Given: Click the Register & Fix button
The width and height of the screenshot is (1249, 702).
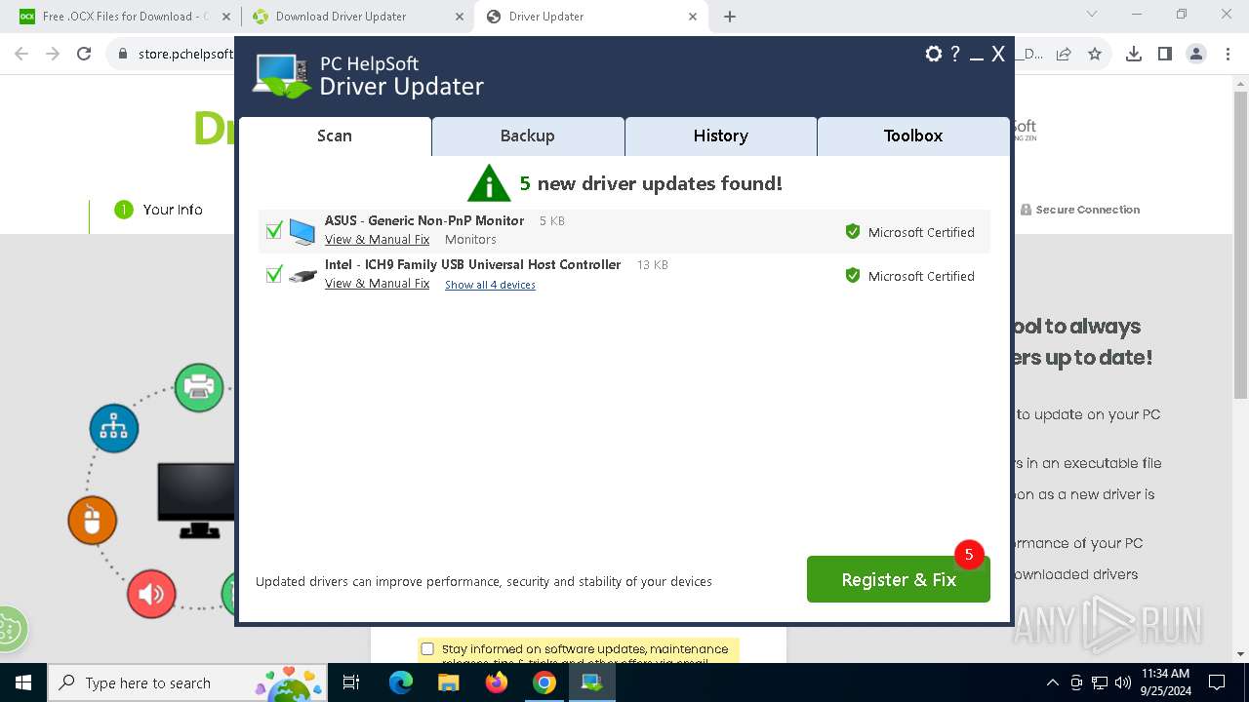Looking at the screenshot, I should coord(899,579).
